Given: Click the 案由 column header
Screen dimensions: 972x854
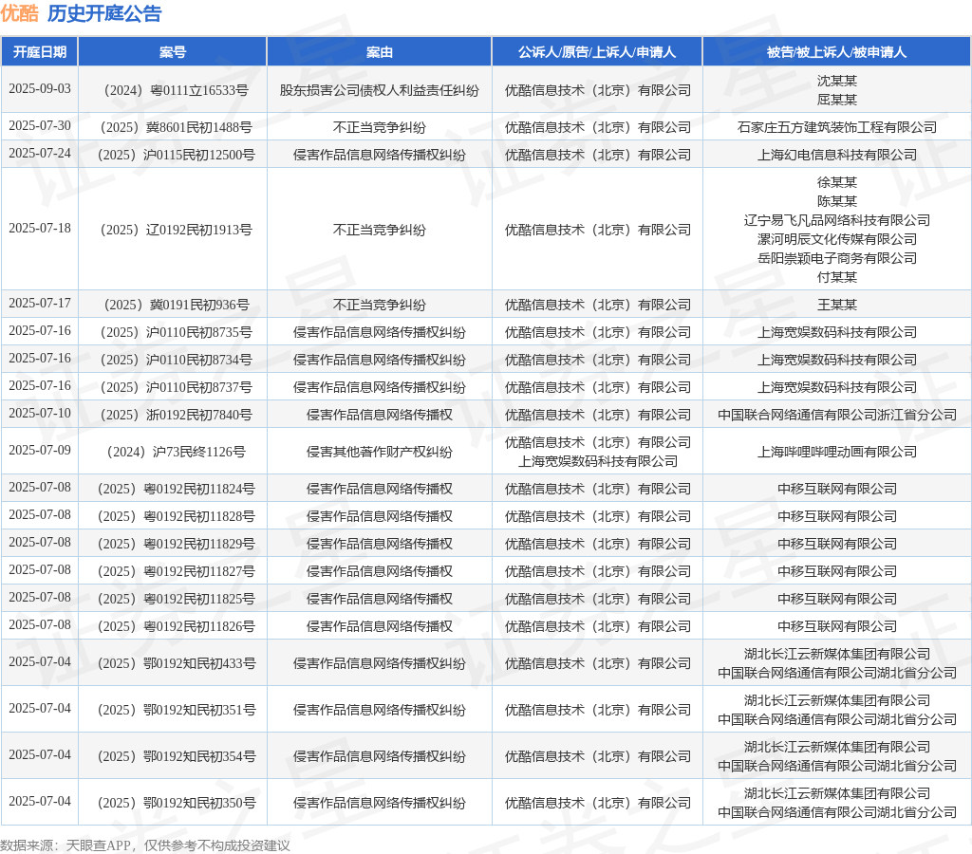Looking at the screenshot, I should (x=380, y=52).
